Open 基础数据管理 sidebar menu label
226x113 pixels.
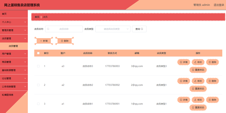point(9,70)
